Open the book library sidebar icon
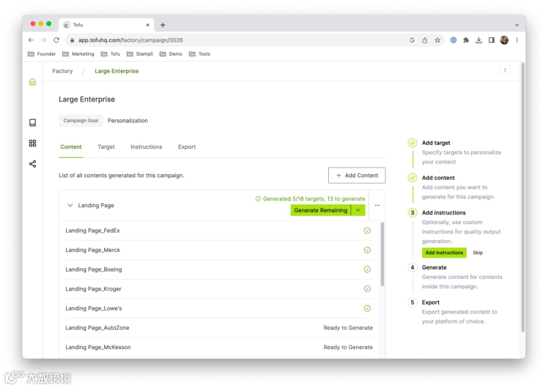This screenshot has height=388, width=548. tap(32, 123)
